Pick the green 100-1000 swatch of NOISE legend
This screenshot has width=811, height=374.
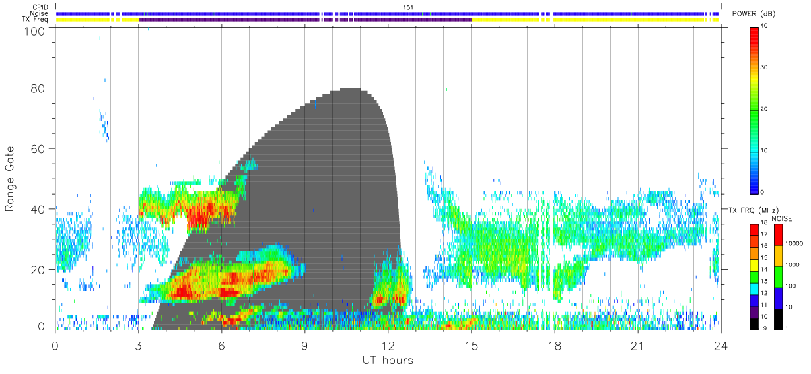click(778, 276)
